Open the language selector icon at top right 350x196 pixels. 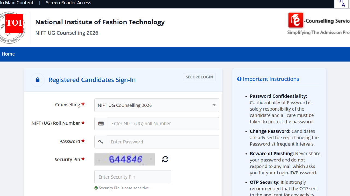(x=341, y=4)
